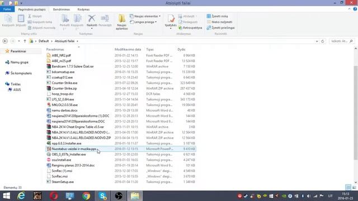Click the Retrospektyva (history) ribbon item
This screenshot has width=358, height=201.
(x=190, y=28)
